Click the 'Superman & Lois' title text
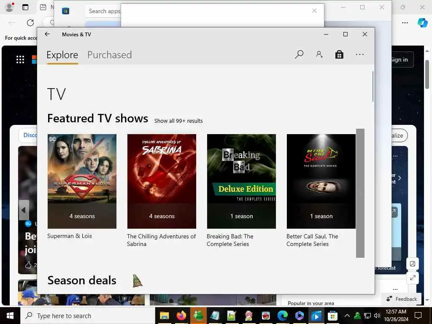Viewport: 432px width, 324px height. click(x=70, y=236)
